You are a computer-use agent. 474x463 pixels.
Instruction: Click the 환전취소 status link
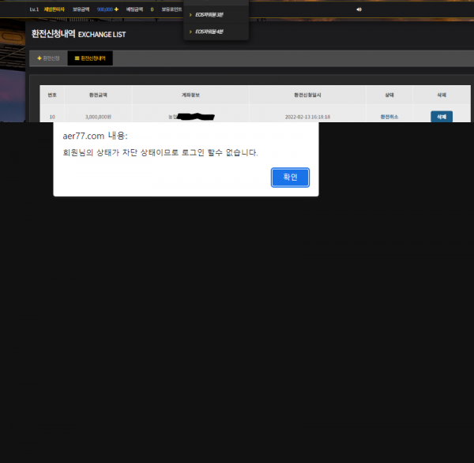coord(389,117)
